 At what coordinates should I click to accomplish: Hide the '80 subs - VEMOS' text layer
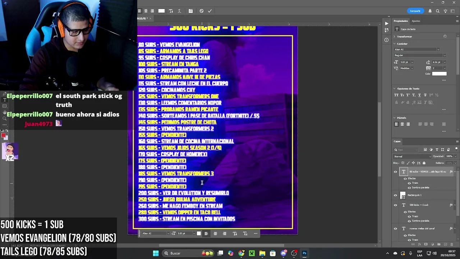(x=396, y=172)
